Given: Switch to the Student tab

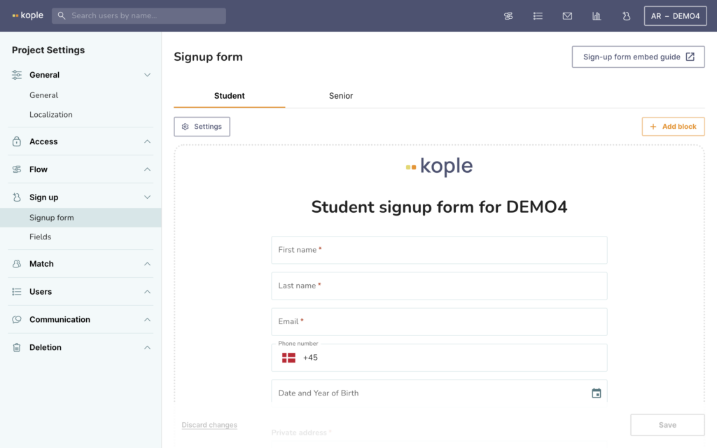Looking at the screenshot, I should 230,96.
